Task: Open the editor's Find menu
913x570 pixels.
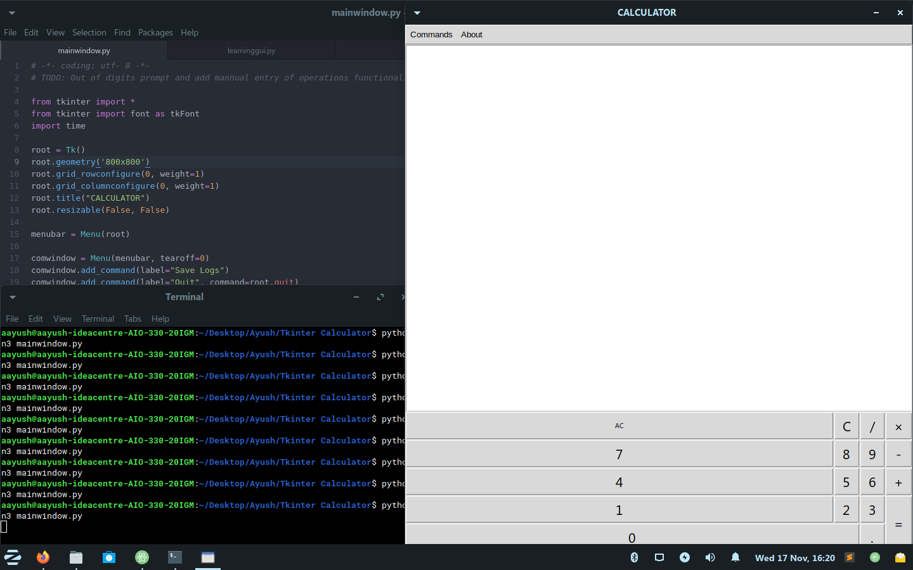Action: click(122, 32)
